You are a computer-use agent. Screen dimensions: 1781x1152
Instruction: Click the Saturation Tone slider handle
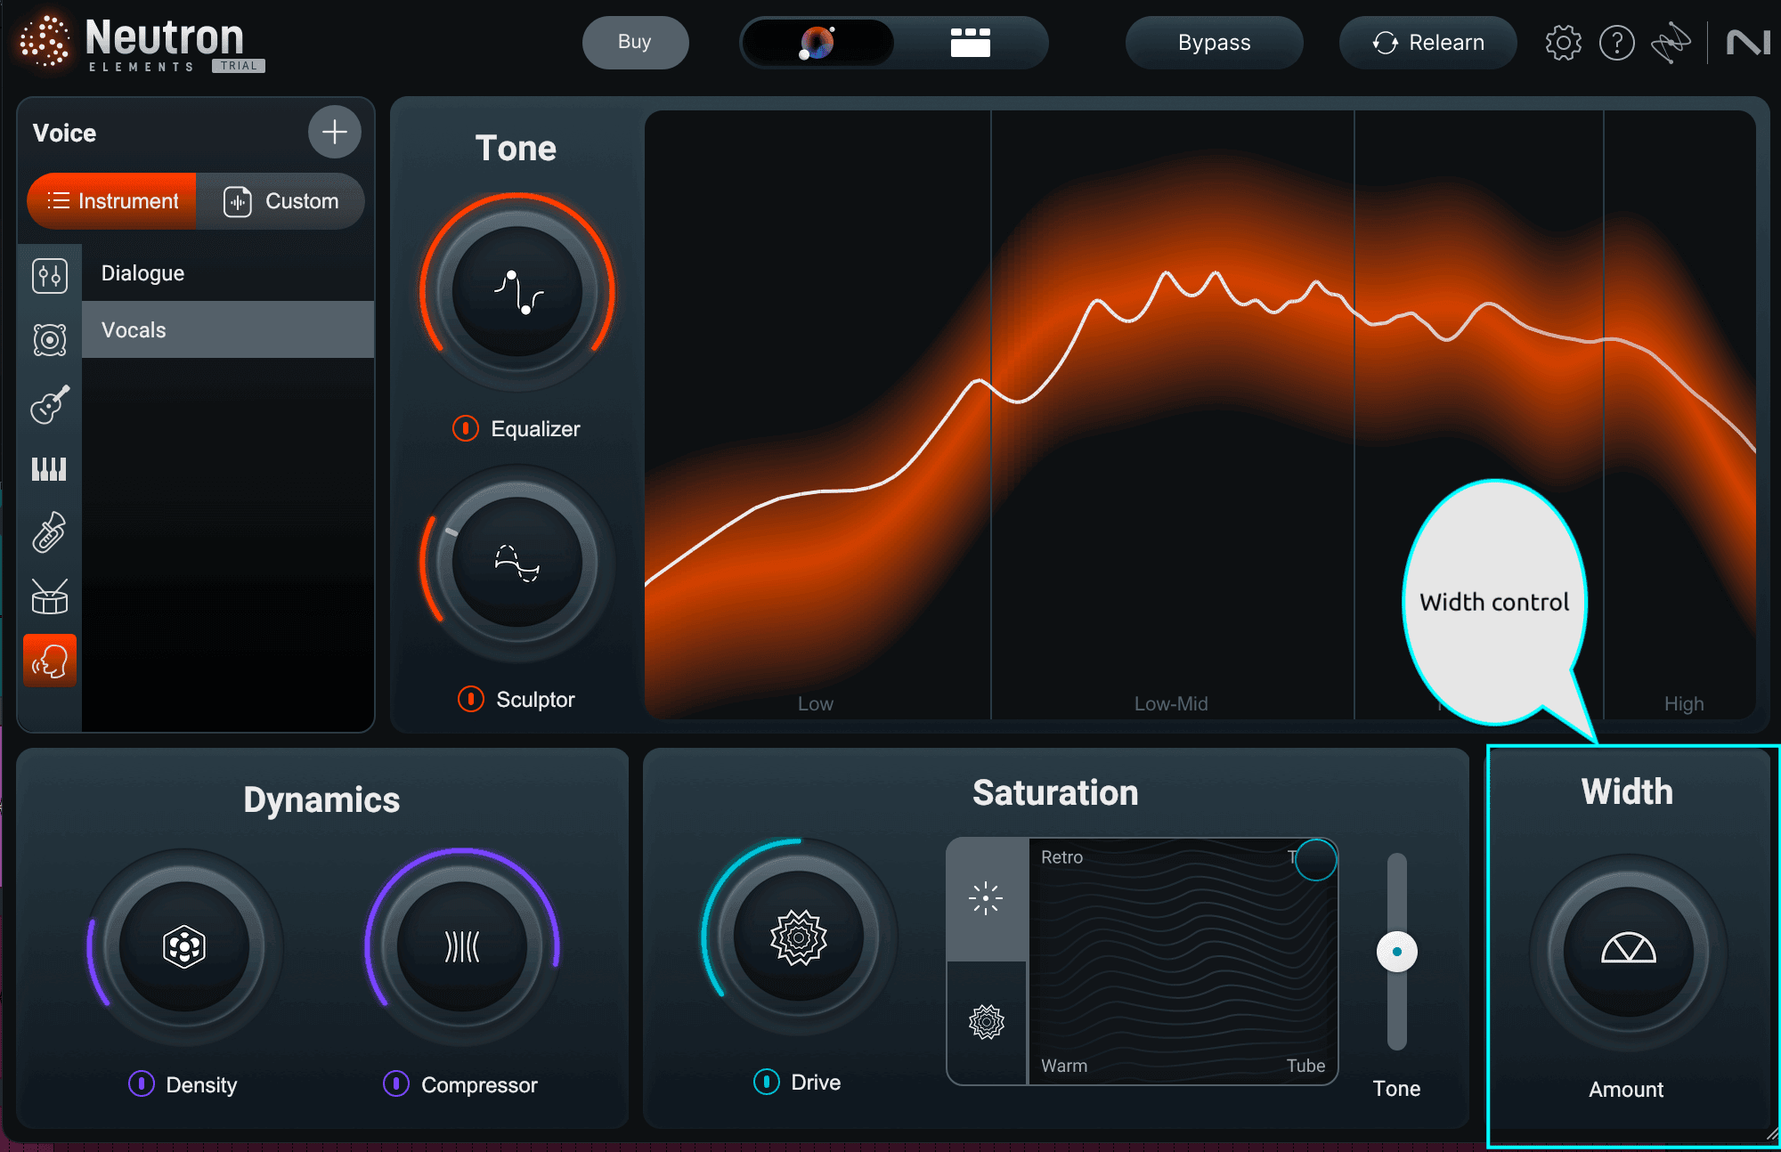[1397, 952]
